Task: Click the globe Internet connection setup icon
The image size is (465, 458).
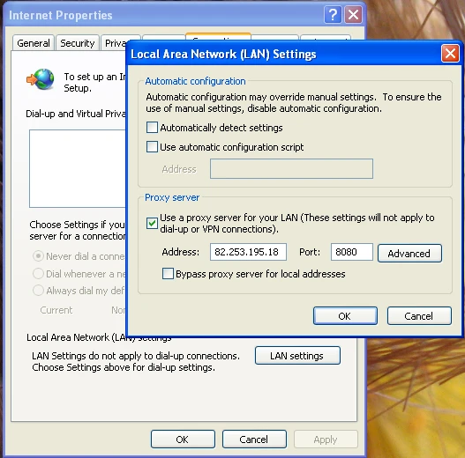Action: click(41, 79)
